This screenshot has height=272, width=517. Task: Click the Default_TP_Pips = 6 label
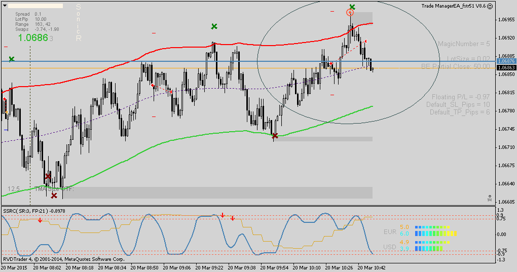coord(460,112)
